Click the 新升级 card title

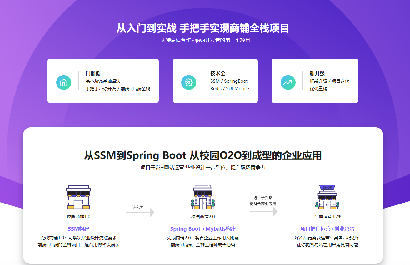pos(317,73)
